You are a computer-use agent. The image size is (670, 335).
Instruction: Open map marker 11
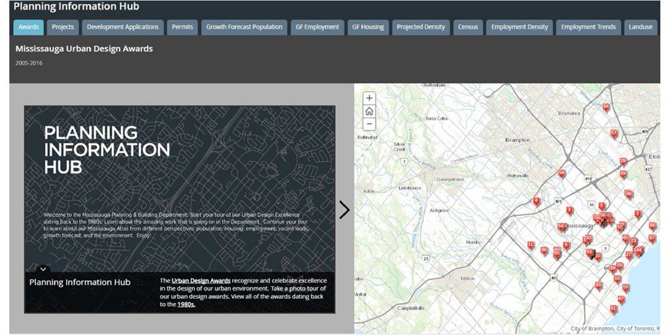coord(530,245)
